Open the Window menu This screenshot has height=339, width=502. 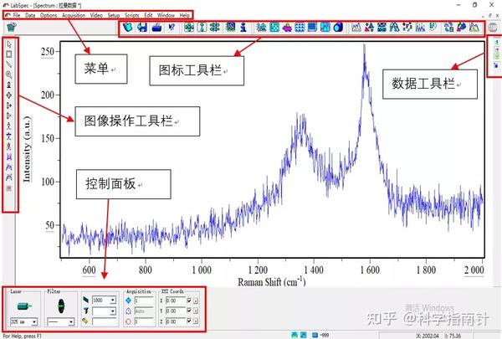point(166,15)
